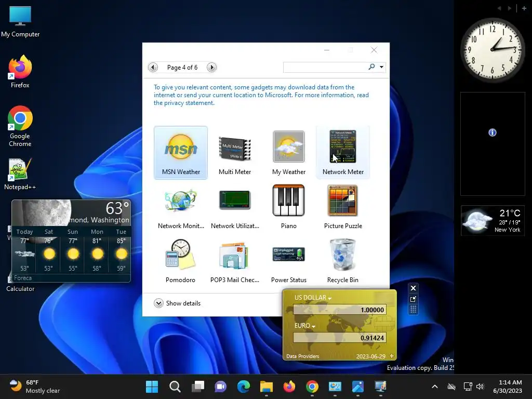Screen dimensions: 532x399
Task: Select the Recycle Bin gadget
Action: click(x=343, y=261)
